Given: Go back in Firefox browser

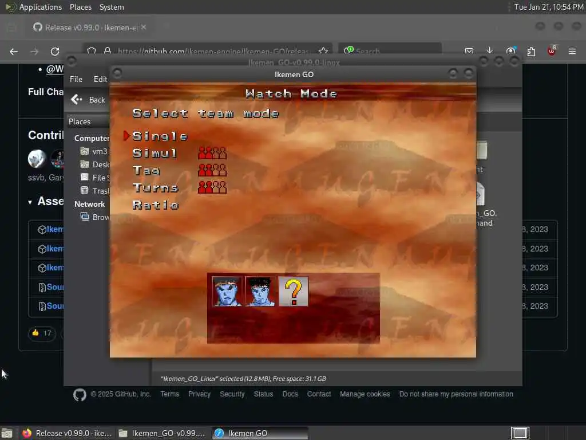Looking at the screenshot, I should [14, 51].
